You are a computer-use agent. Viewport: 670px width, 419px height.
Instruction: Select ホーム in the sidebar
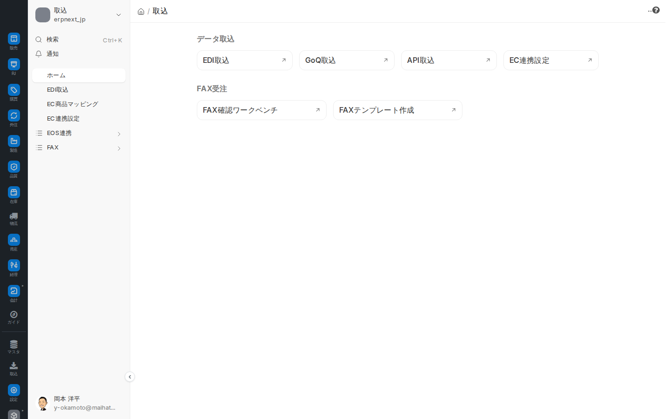click(79, 75)
